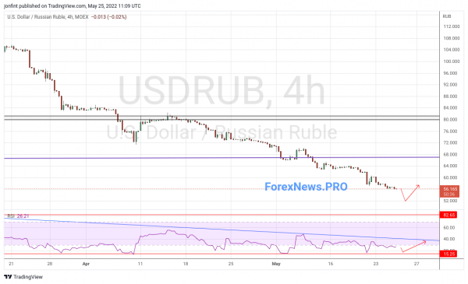Click the 'RUB' currency label on price axis

[447, 16]
